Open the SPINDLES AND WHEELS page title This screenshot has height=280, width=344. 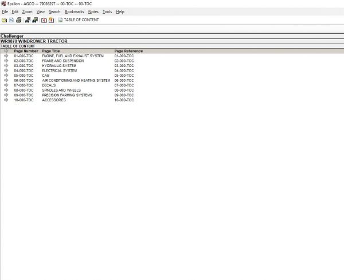click(61, 90)
